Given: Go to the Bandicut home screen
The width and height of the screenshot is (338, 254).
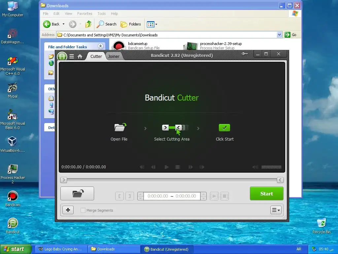Looking at the screenshot, I should click(80, 57).
